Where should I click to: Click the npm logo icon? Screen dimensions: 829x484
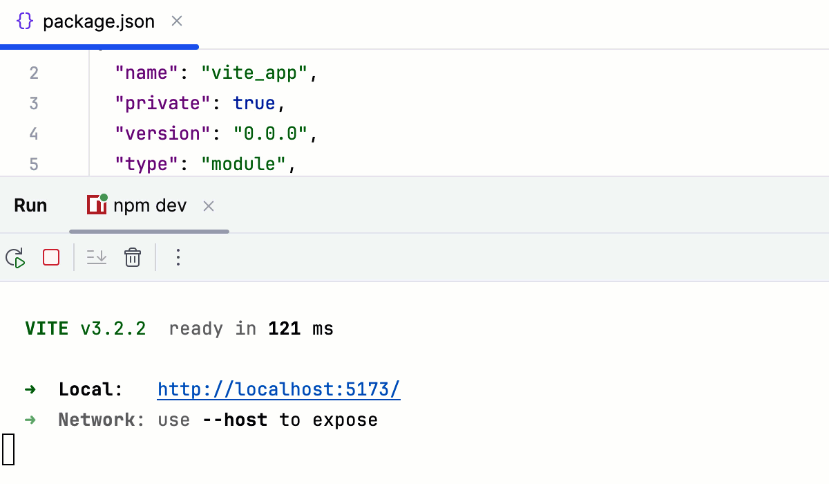[x=97, y=204]
